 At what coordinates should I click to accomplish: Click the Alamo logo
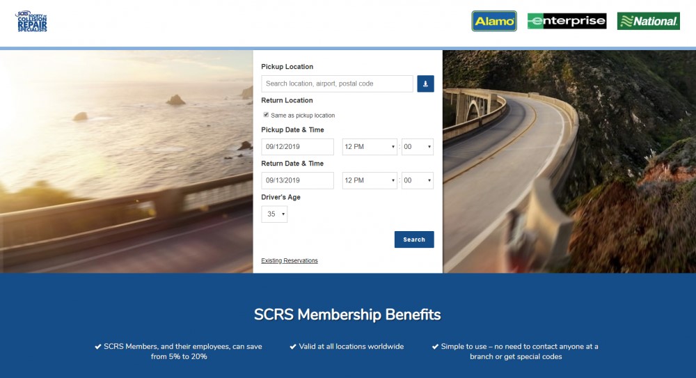pos(494,21)
